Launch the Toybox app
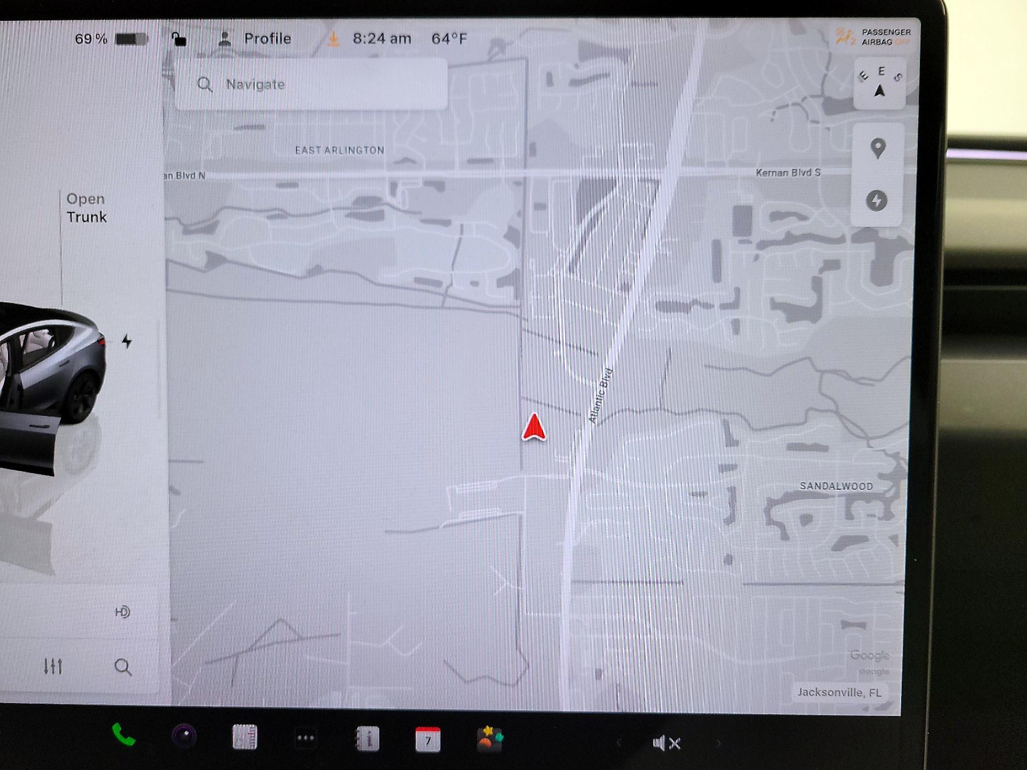This screenshot has width=1027, height=770. coord(489,740)
